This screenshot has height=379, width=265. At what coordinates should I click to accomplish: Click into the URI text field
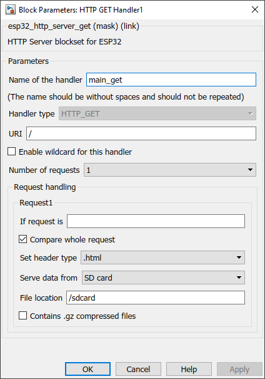141,133
